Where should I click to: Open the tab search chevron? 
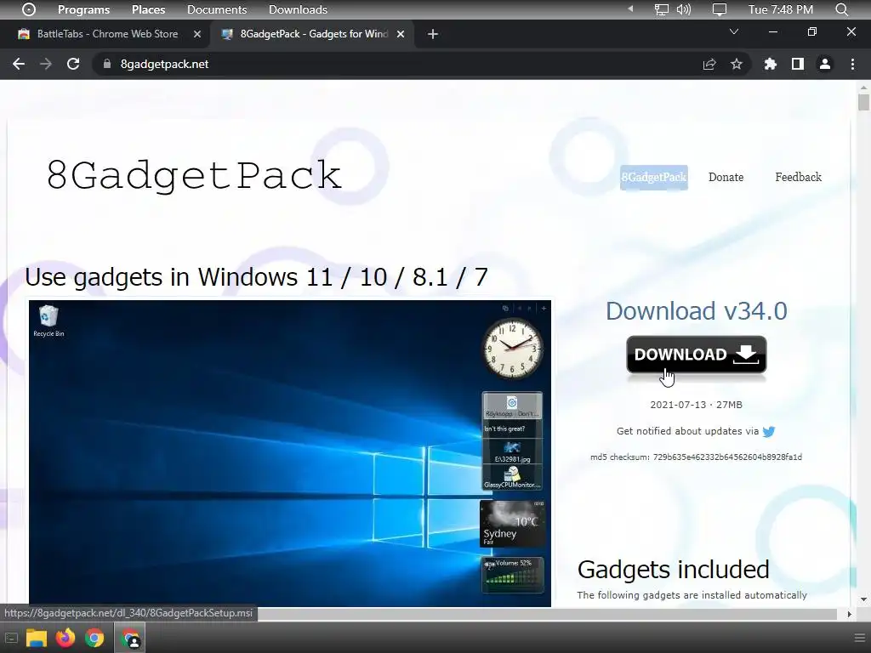click(x=734, y=31)
